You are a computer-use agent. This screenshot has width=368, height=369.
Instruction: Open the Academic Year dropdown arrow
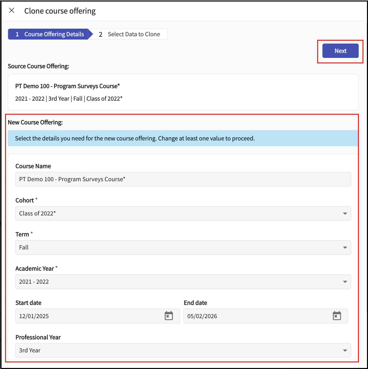345,282
